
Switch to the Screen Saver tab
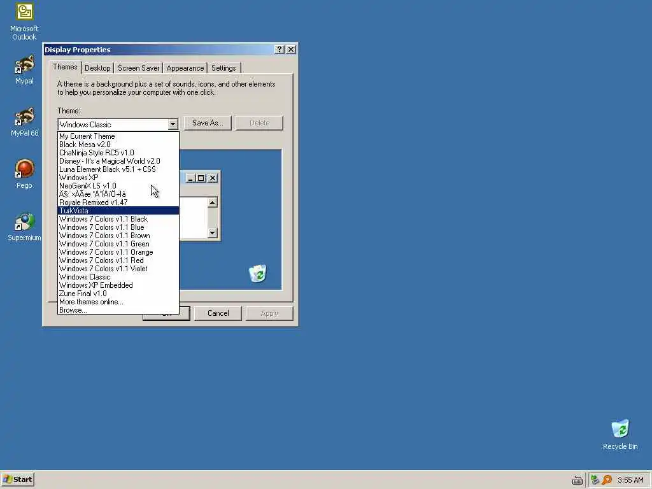pyautogui.click(x=138, y=68)
